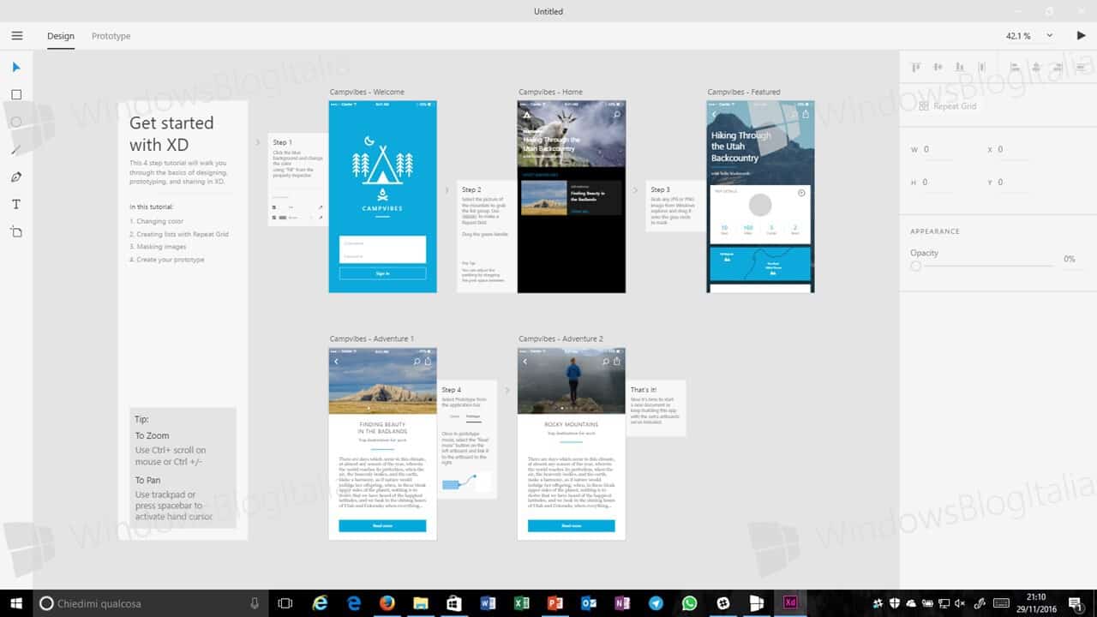
Task: Switch to the Design tab
Action: 61,36
